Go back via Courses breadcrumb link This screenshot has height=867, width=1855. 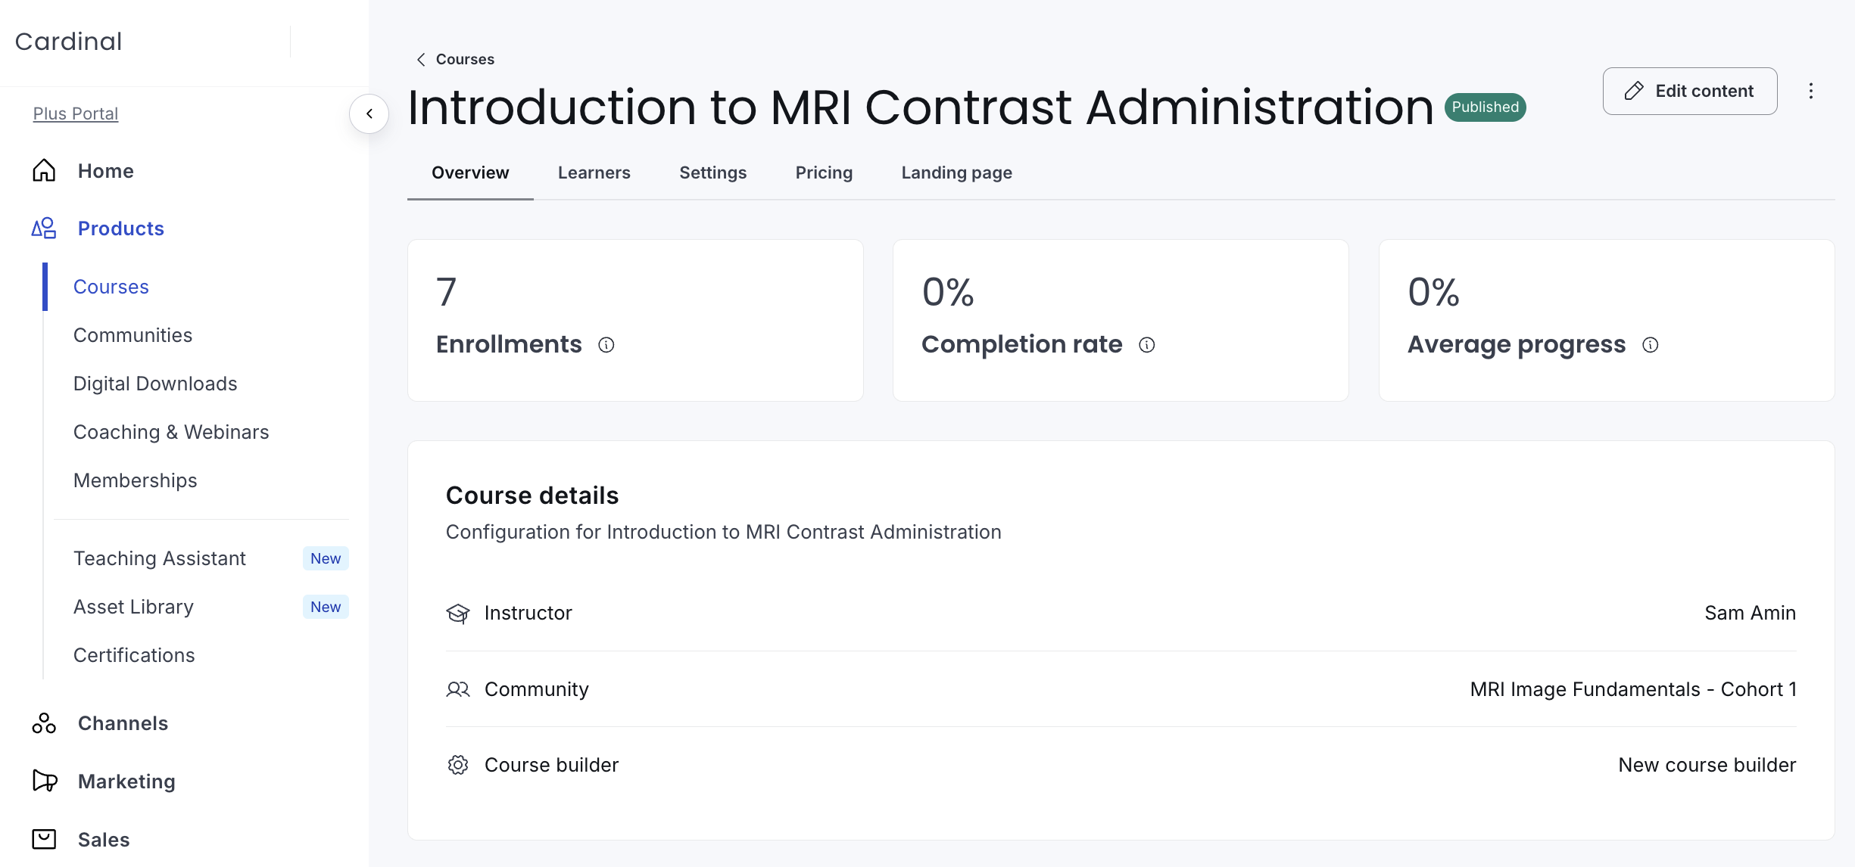465,59
